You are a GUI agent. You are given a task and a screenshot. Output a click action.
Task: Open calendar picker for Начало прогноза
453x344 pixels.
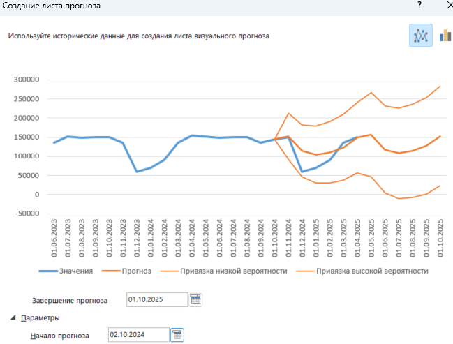[x=177, y=335]
